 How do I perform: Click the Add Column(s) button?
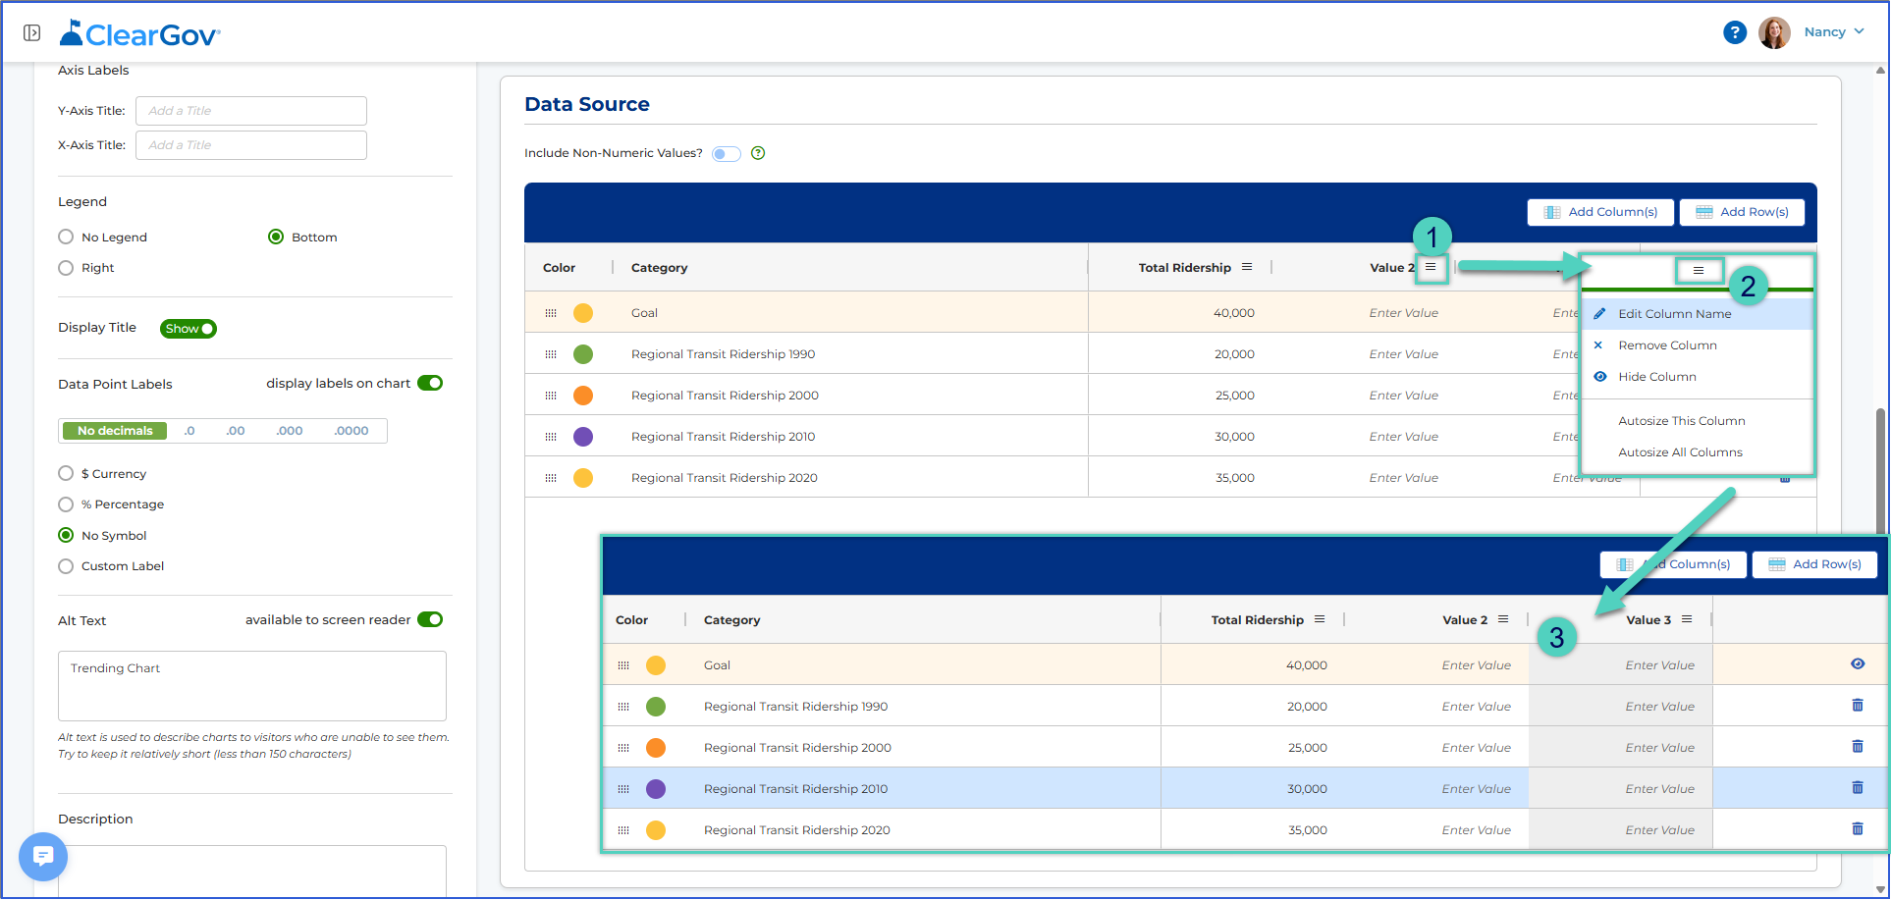point(1600,212)
